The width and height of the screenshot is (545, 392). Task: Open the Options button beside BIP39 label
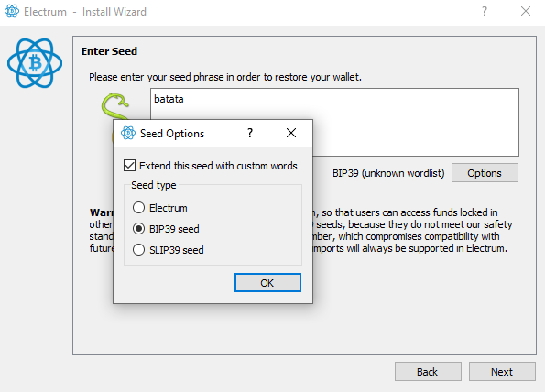coord(485,173)
